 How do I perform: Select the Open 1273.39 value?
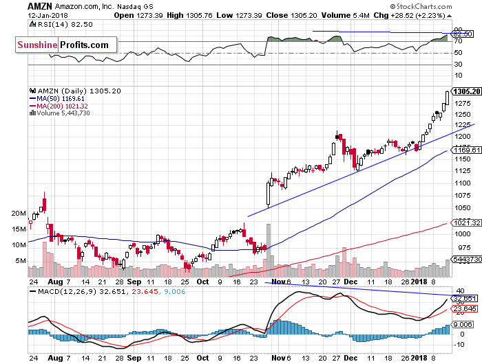tap(138, 15)
